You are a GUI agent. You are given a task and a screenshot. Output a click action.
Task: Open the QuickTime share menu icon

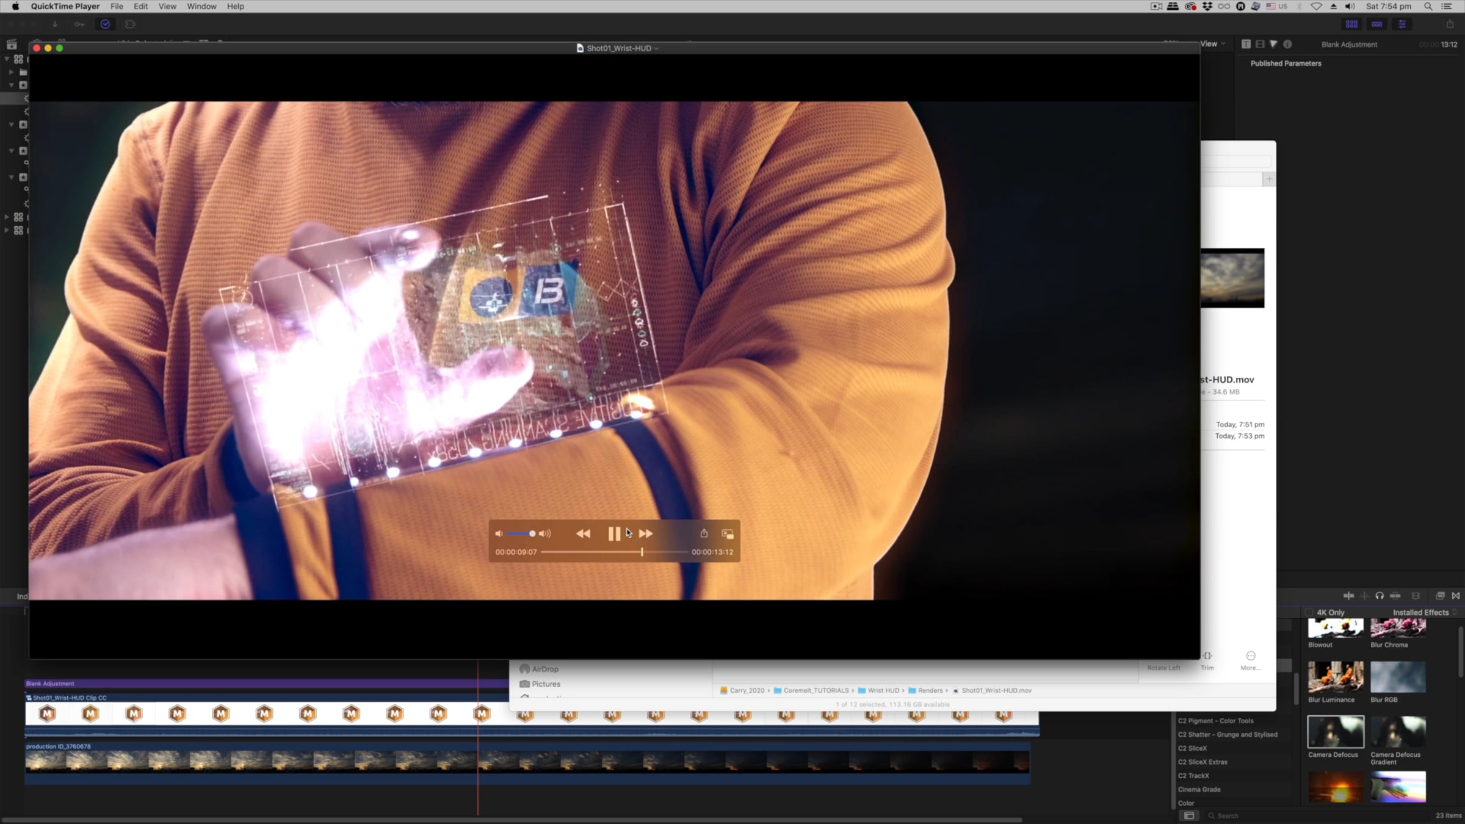[704, 533]
